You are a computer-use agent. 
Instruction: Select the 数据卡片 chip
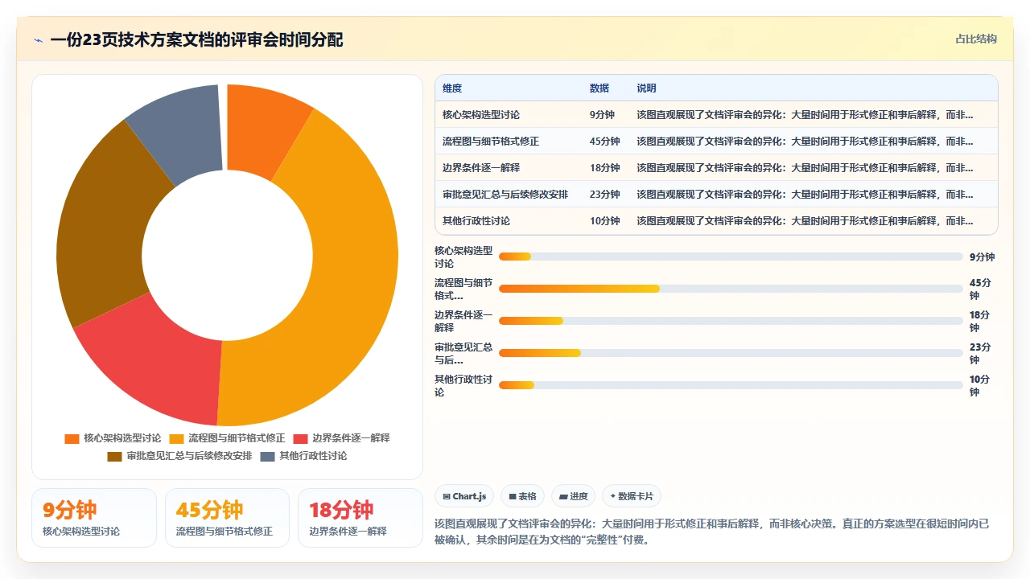pyautogui.click(x=632, y=496)
